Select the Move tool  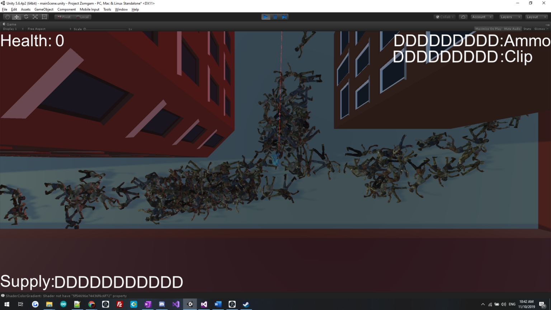tap(17, 17)
